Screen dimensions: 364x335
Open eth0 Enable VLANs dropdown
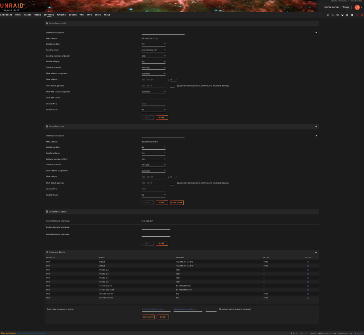[153, 110]
